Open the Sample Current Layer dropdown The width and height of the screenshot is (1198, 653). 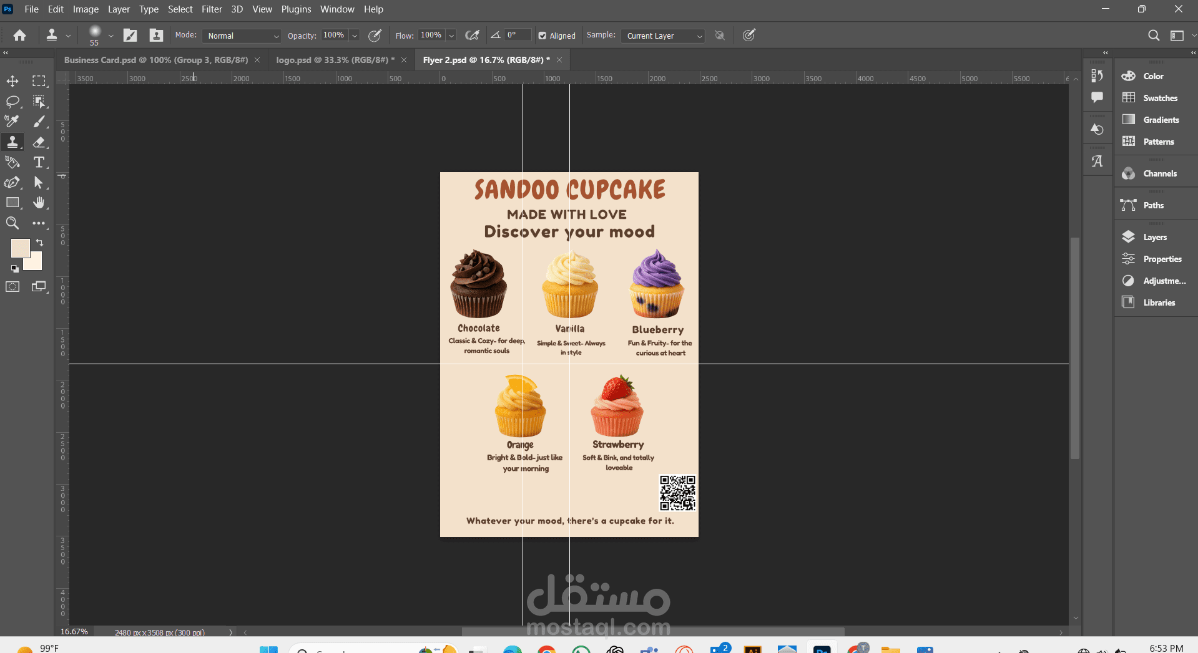[663, 36]
